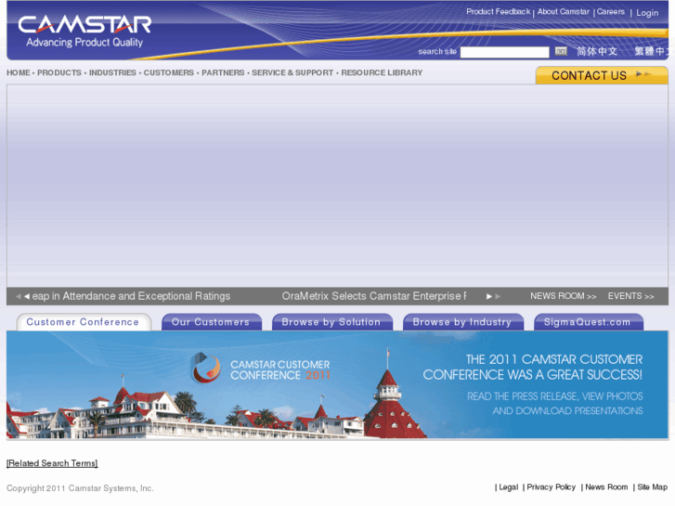Viewport: 675px width, 506px height.
Task: Open About Camstar page
Action: point(563,12)
